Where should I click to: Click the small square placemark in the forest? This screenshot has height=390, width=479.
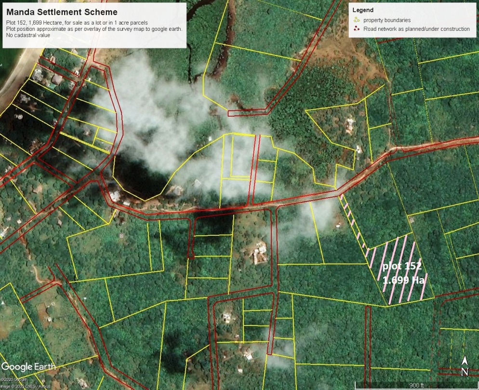121,236
